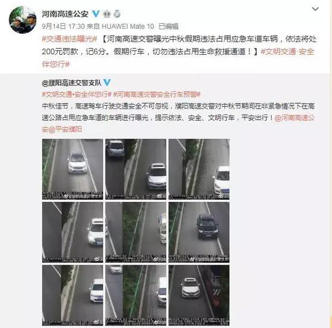Click verified badge beside 濮阳高速交警支队
The height and width of the screenshot is (328, 332).
(107, 83)
